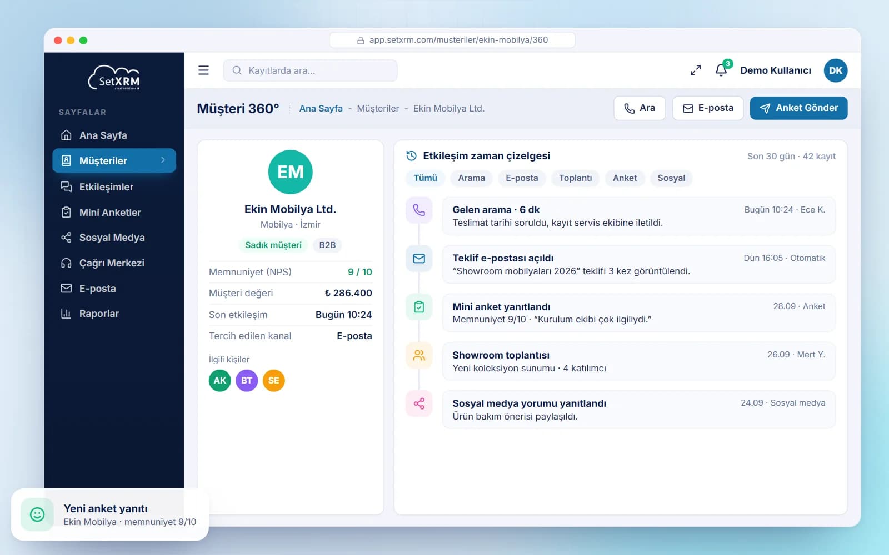Open Ana Sayfa in the sidebar
889x555 pixels.
pos(114,135)
